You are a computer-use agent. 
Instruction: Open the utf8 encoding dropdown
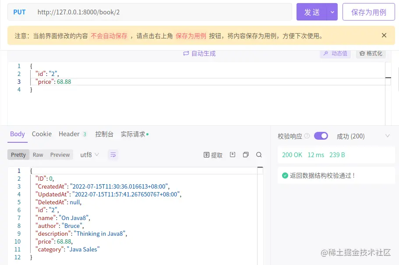tap(90, 155)
